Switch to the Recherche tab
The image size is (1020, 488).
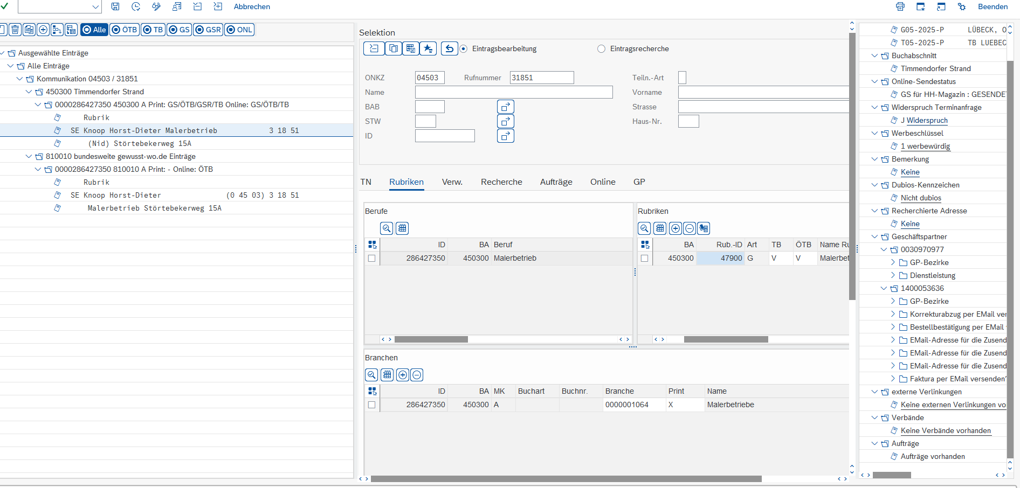(501, 182)
